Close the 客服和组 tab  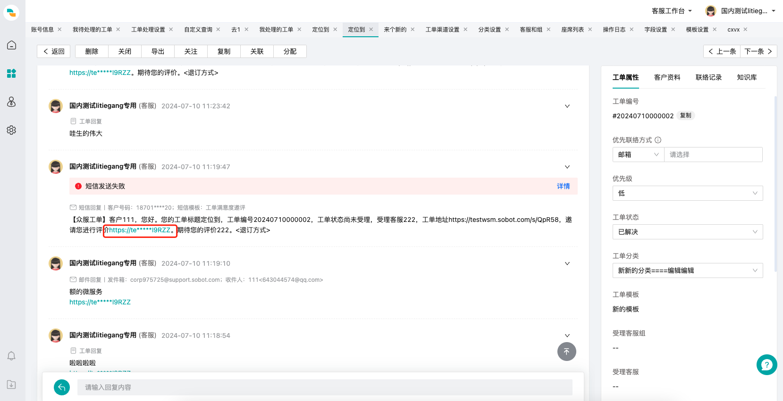point(548,29)
